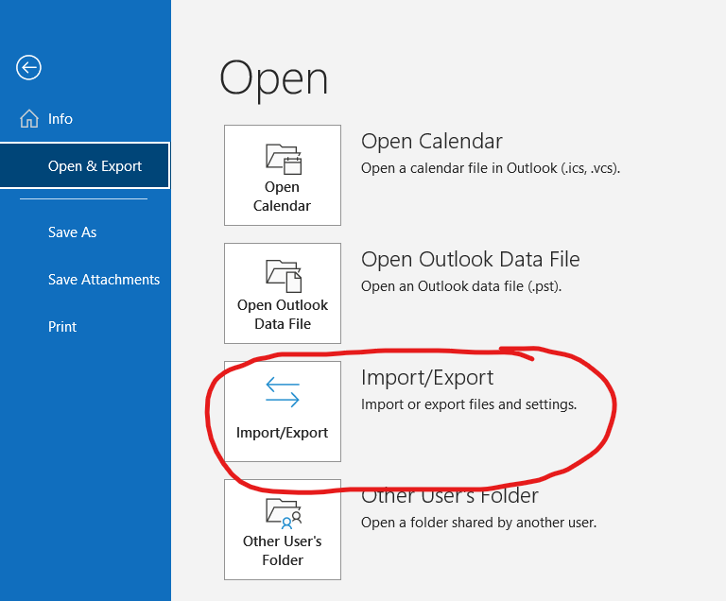Open the Print page from sidebar
The image size is (726, 601).
tap(62, 327)
